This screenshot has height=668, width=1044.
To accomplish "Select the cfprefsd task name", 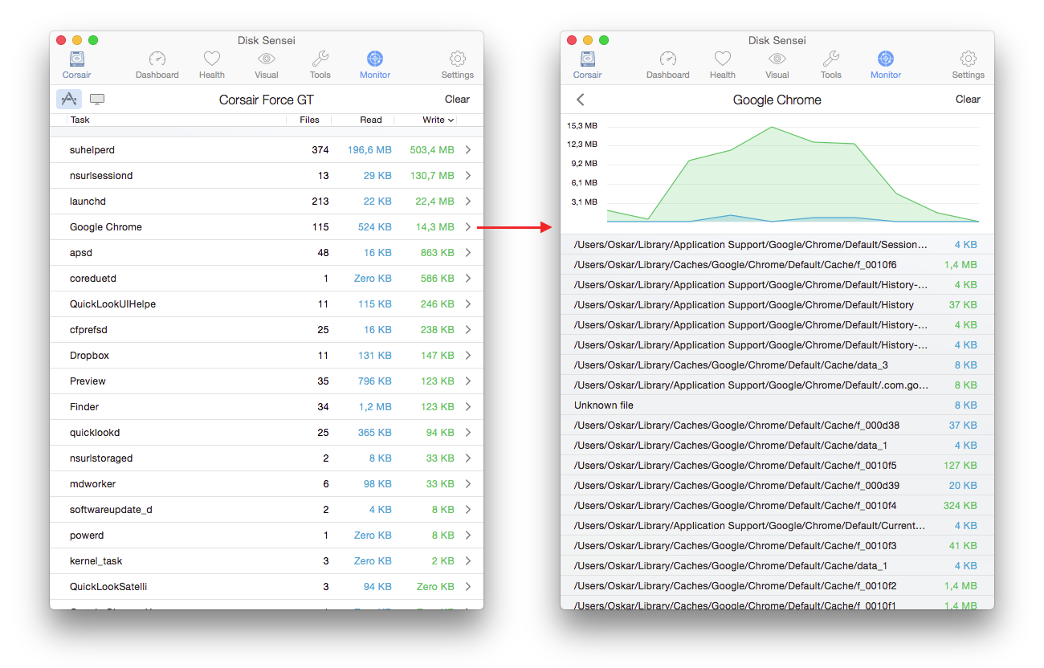I will pos(88,330).
